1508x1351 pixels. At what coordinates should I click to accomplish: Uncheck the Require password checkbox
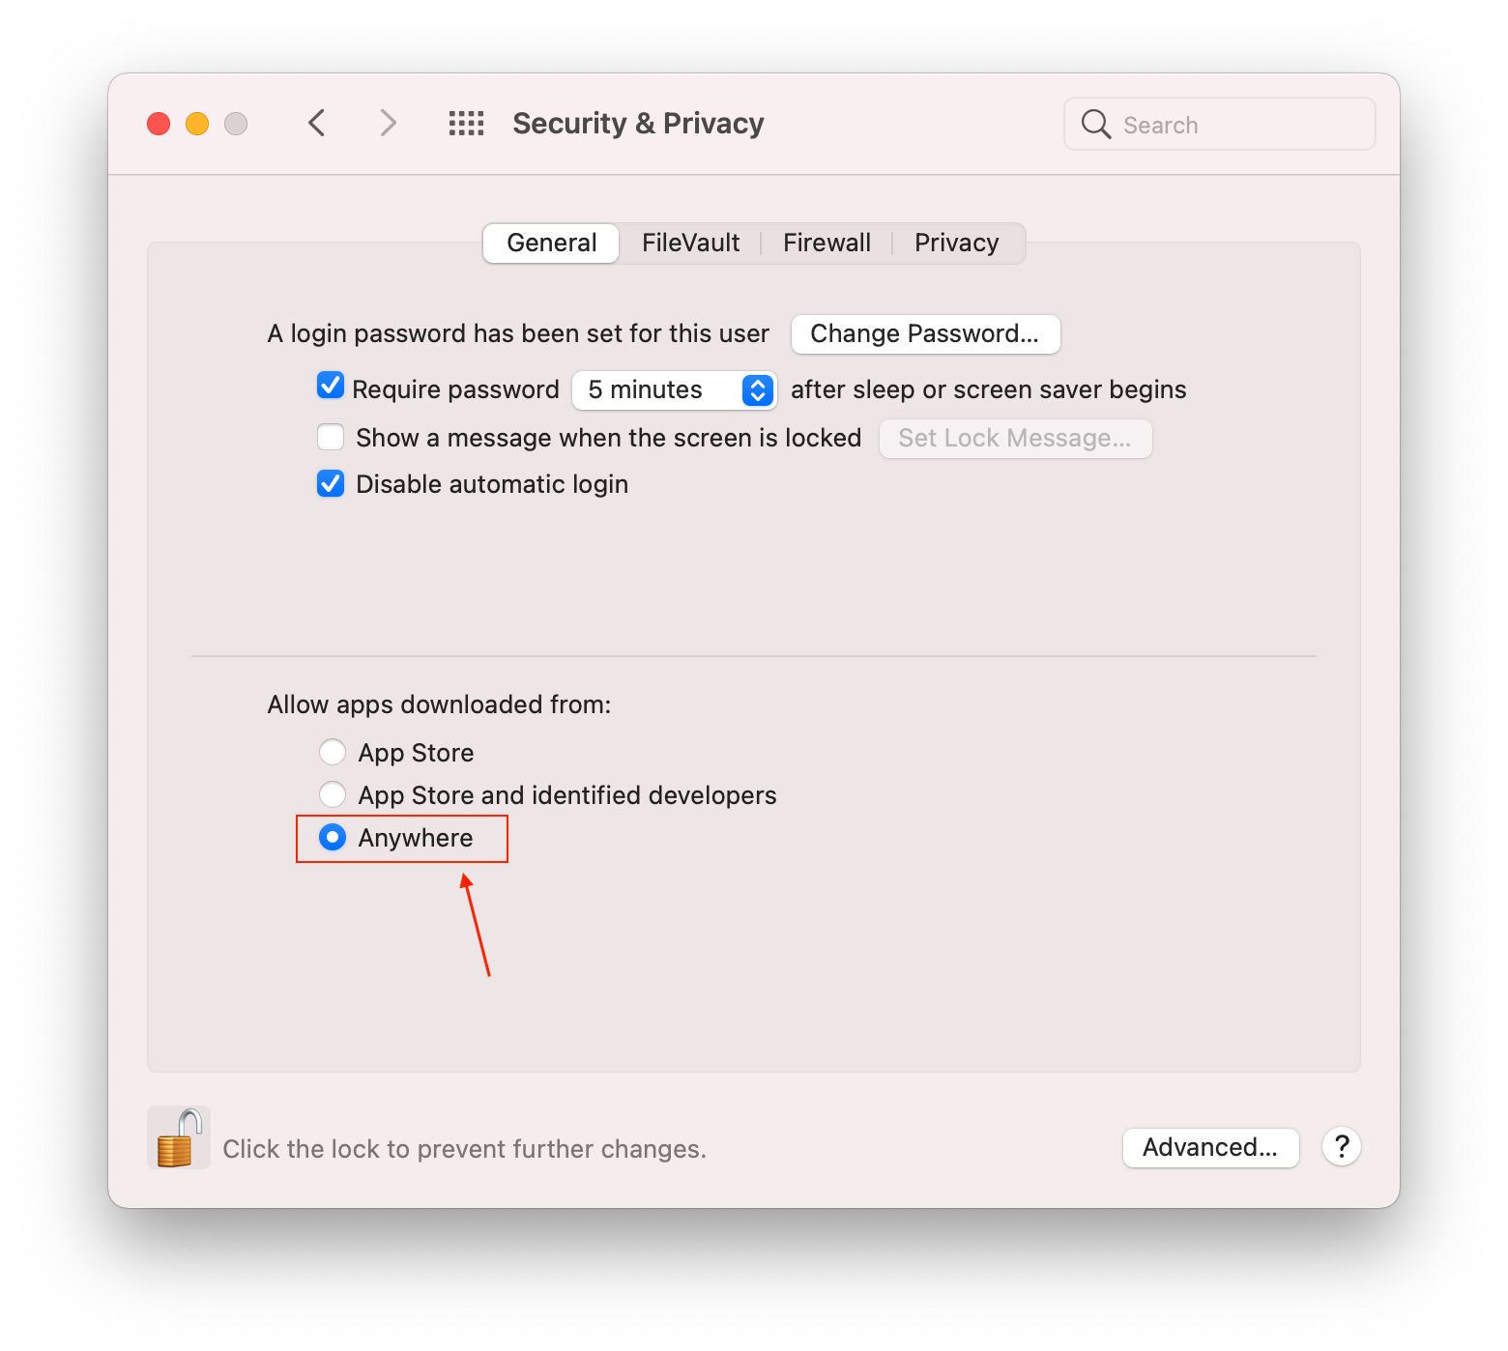pos(331,387)
